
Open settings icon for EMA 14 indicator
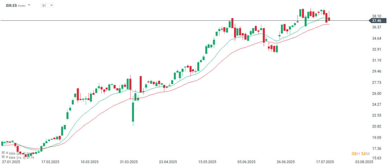click(3, 157)
